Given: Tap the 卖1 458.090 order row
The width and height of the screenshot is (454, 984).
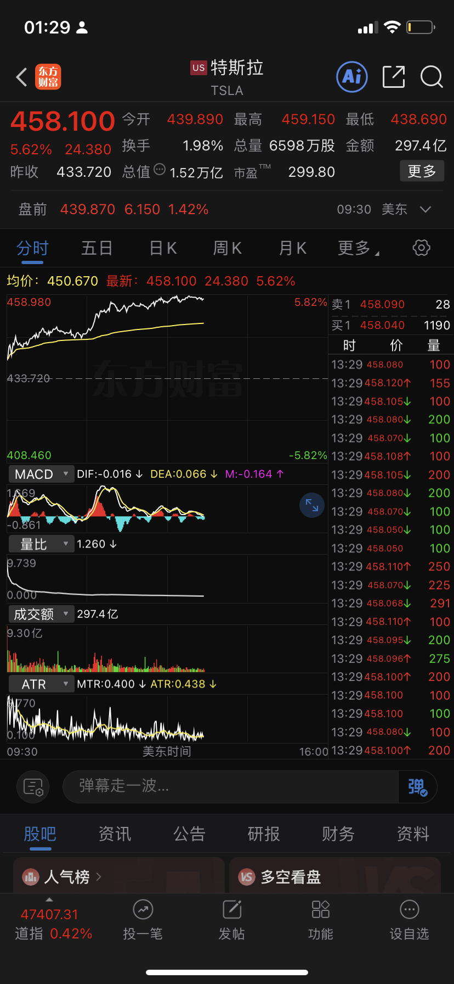Looking at the screenshot, I should point(390,304).
